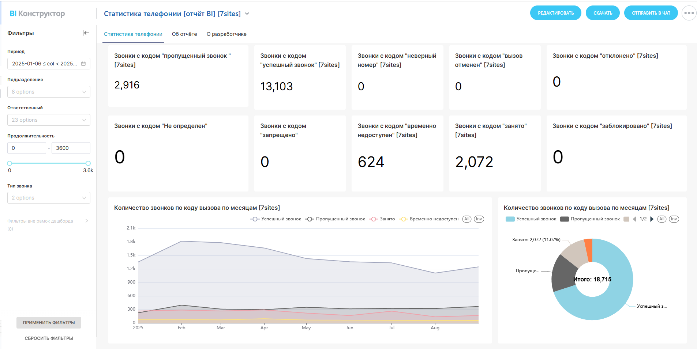The width and height of the screenshot is (697, 349).
Task: Click the right handle of duration slider
Action: 88,163
